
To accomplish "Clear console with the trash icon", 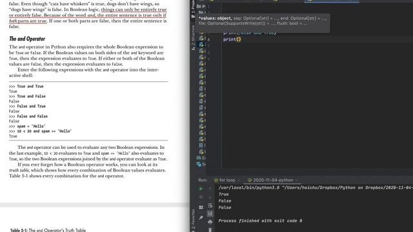I will (x=210, y=230).
